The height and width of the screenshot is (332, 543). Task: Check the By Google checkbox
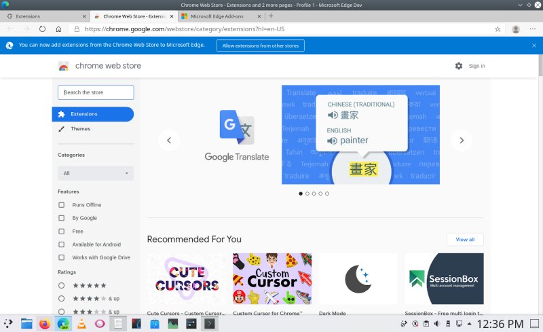(61, 218)
